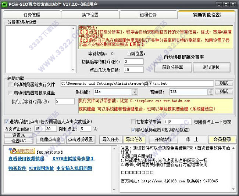
Task: Click the 【QQ:9470845】 text
Action: [50, 152]
